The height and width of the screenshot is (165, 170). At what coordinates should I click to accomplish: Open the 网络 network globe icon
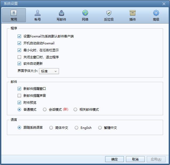(x=85, y=13)
